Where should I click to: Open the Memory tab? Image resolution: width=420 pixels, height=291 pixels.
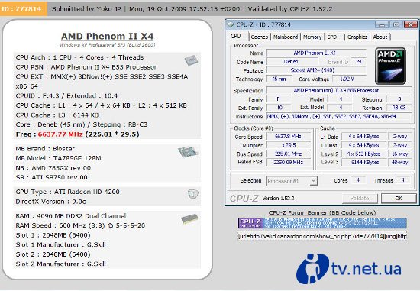tap(312, 37)
